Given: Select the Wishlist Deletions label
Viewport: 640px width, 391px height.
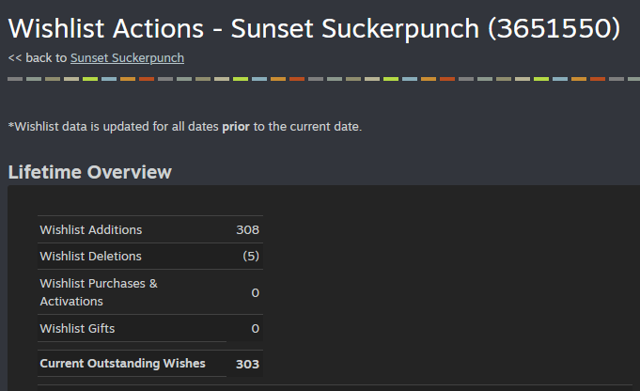Looking at the screenshot, I should pos(90,257).
